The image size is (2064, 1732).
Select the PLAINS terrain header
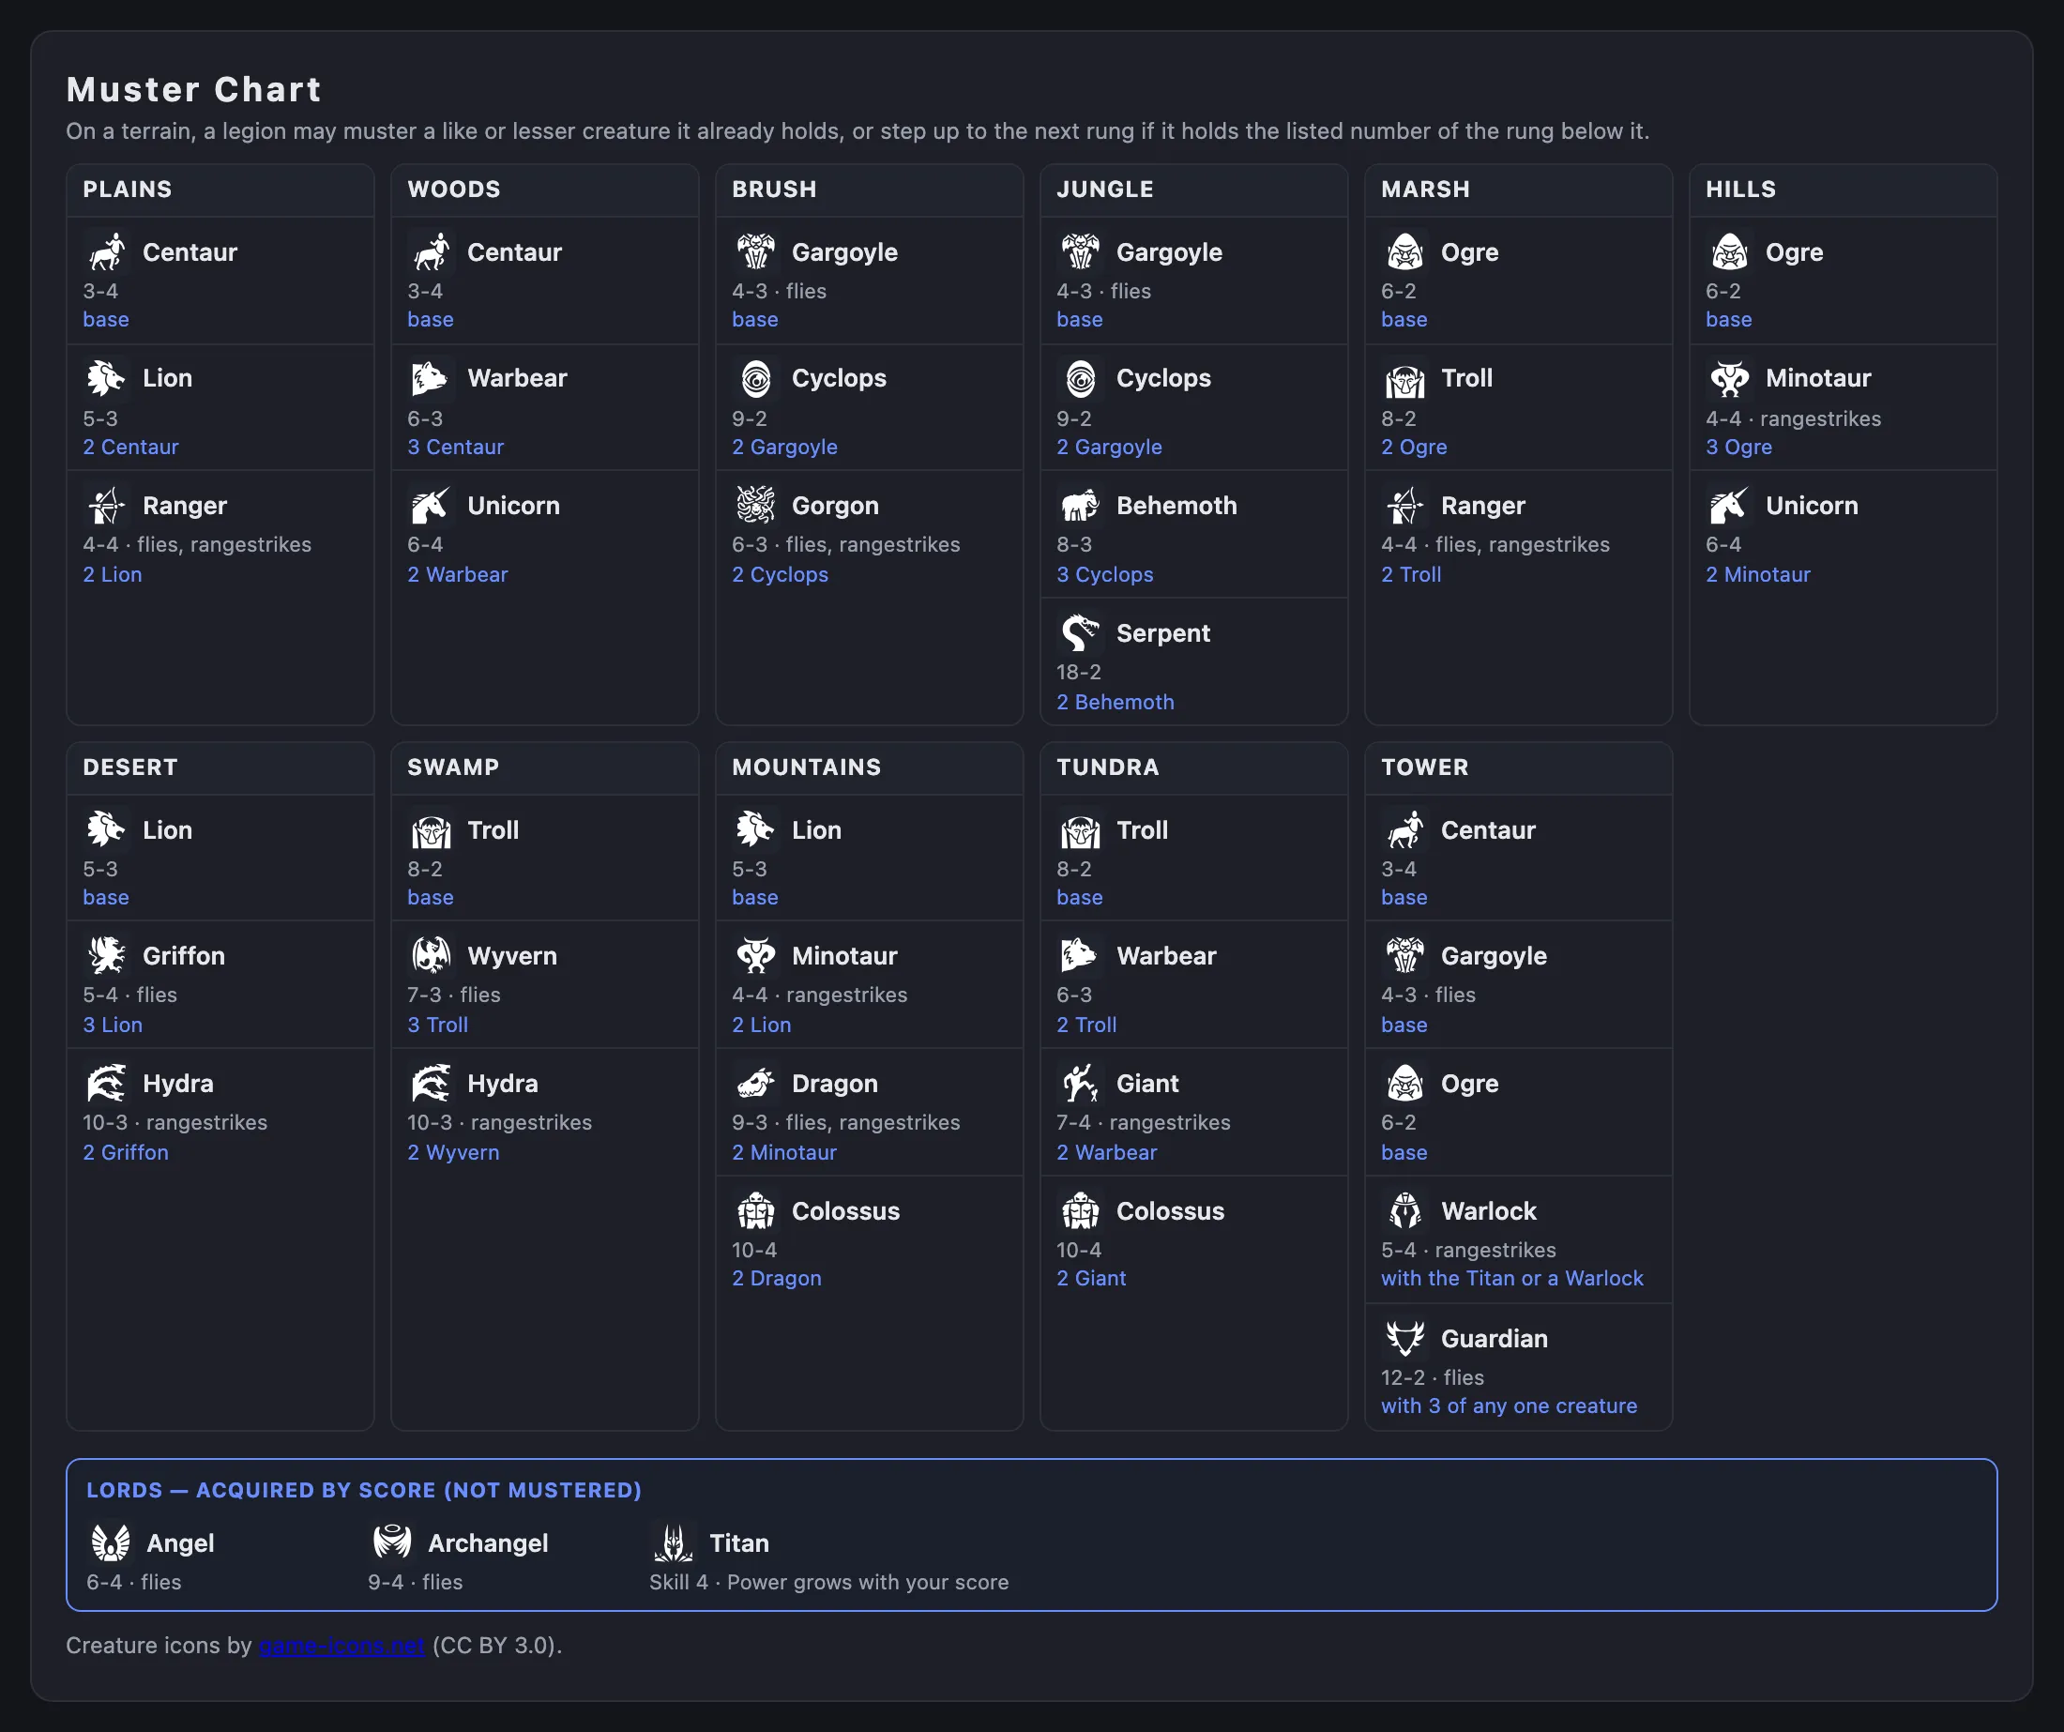click(127, 189)
